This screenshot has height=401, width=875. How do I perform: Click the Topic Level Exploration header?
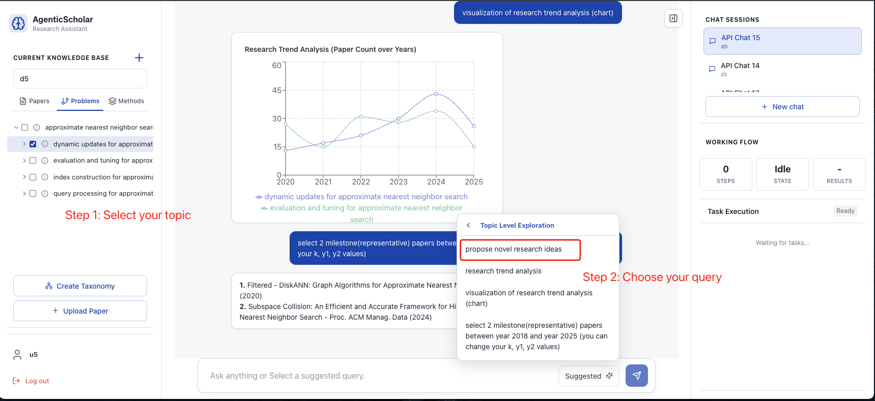tap(517, 225)
